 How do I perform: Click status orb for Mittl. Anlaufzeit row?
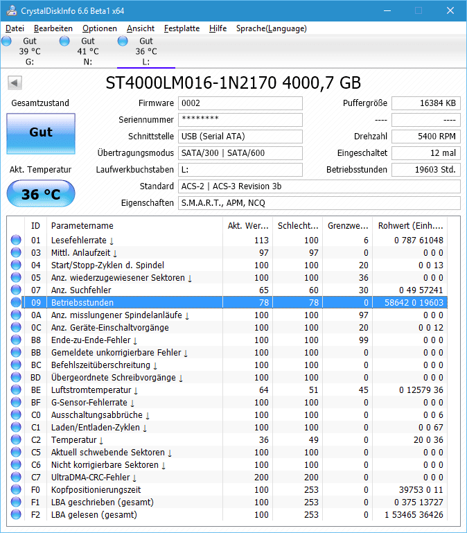16,252
